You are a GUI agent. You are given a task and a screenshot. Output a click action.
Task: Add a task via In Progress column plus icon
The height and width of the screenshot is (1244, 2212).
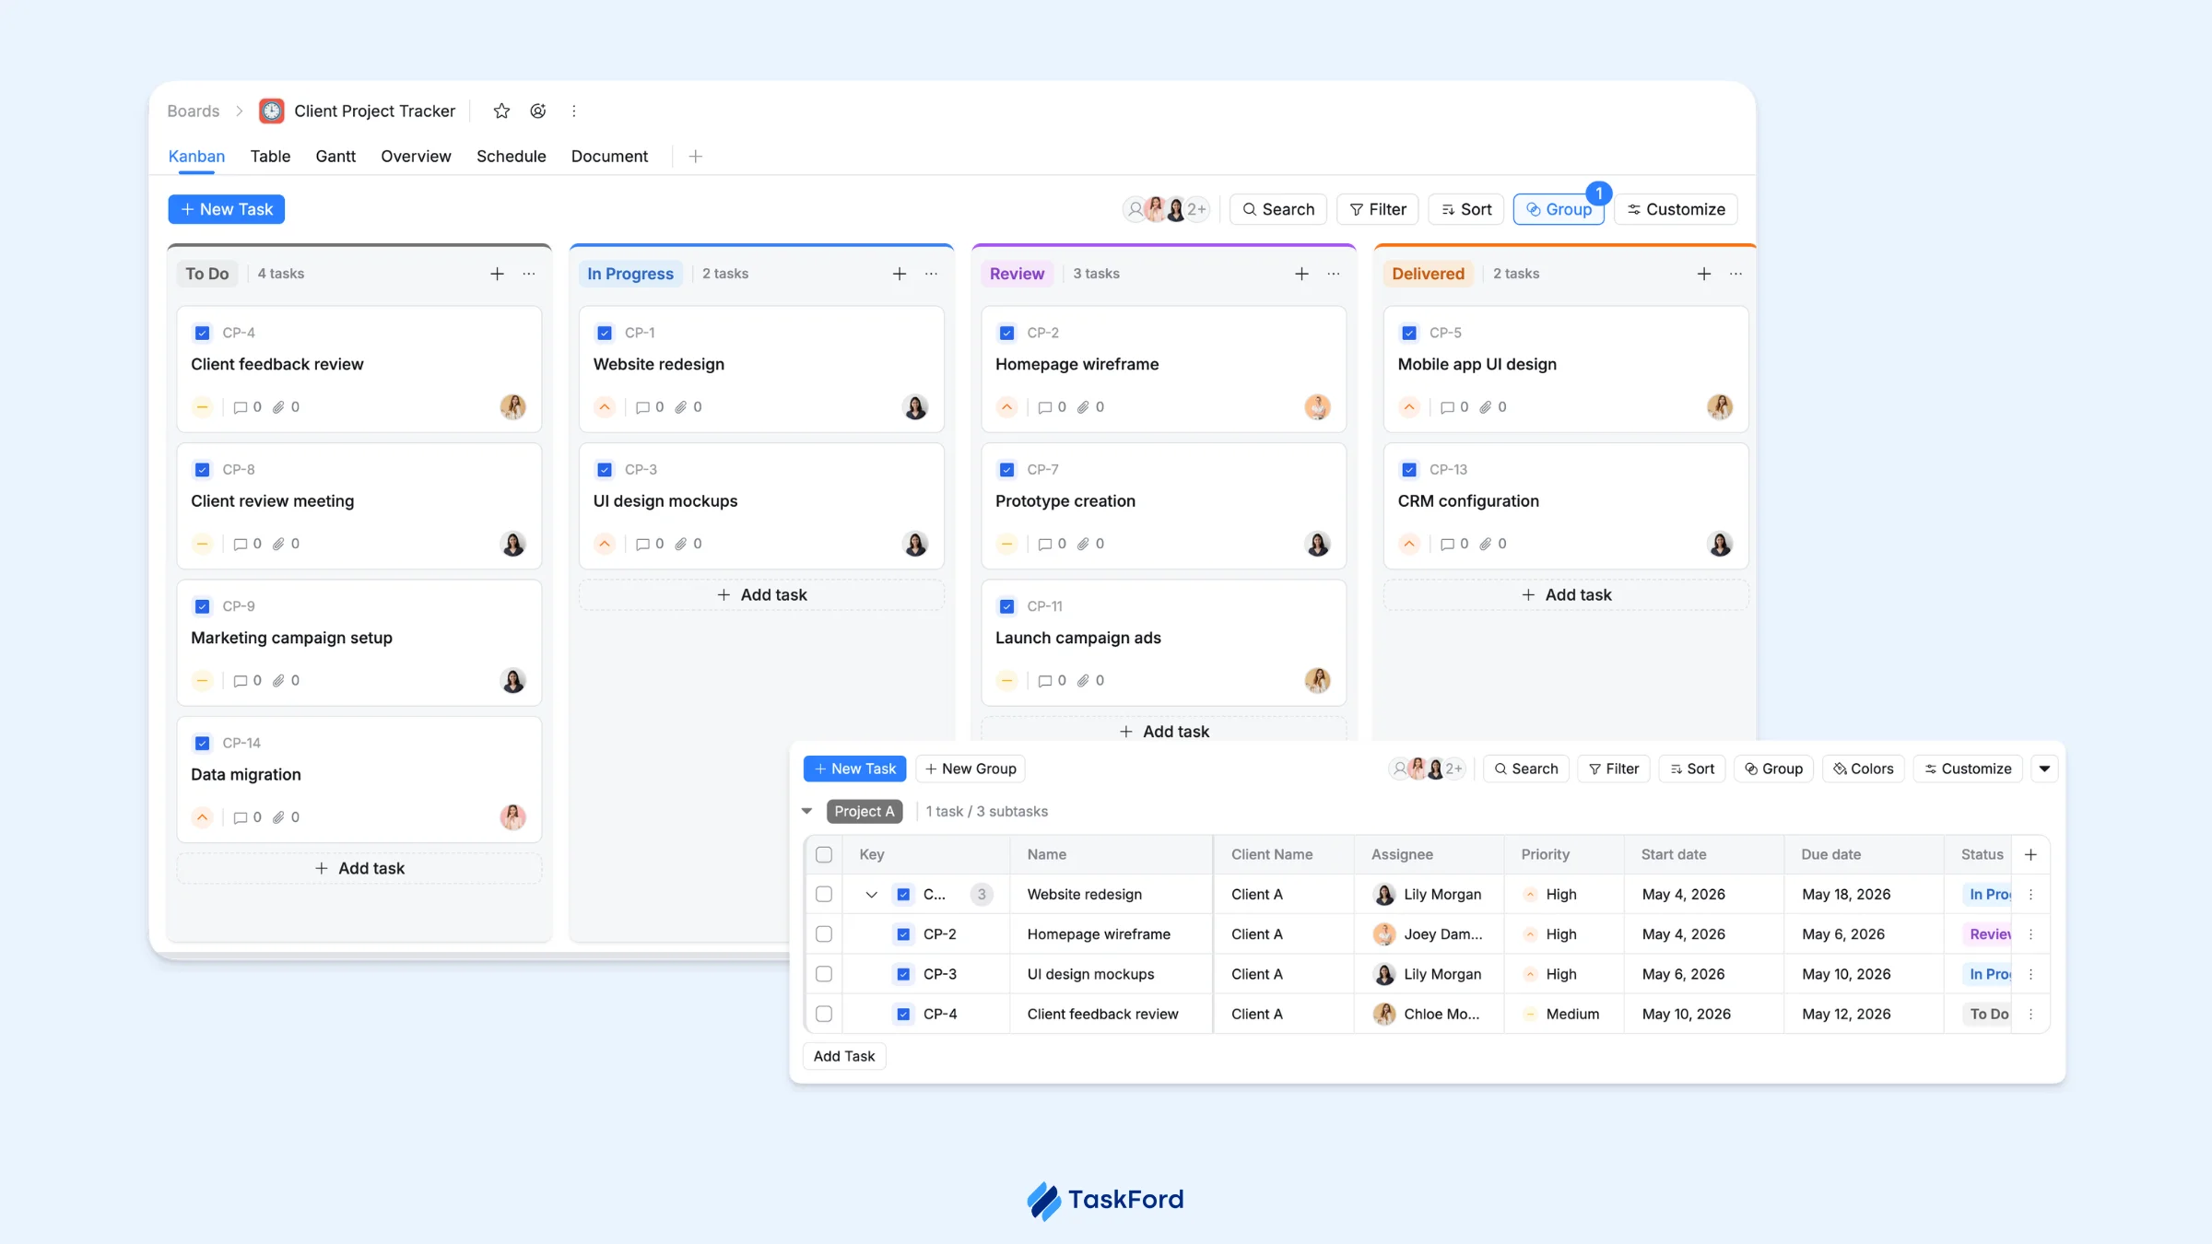point(900,274)
